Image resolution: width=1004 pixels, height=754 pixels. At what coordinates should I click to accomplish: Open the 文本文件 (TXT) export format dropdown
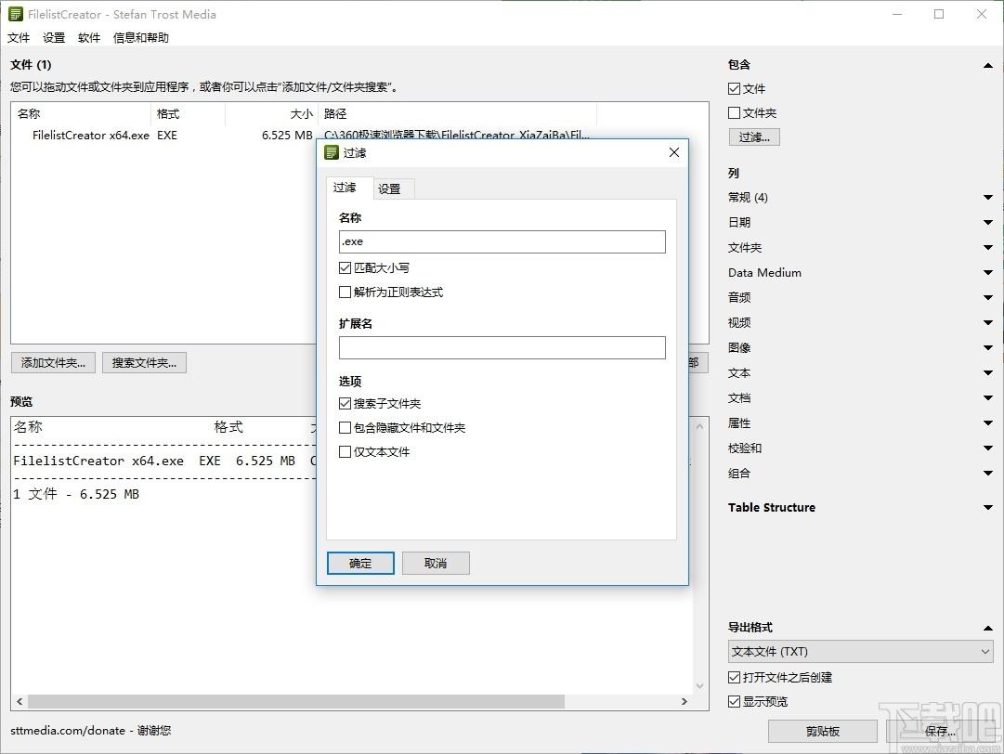tap(861, 652)
